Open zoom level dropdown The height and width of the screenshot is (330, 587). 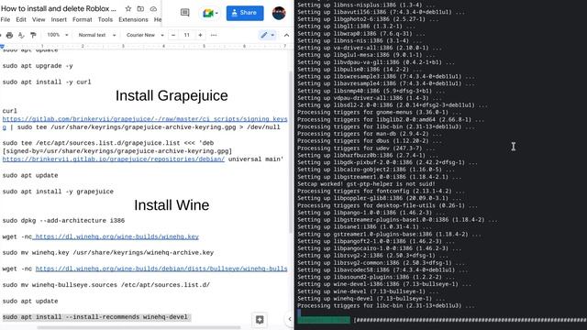pyautogui.click(x=57, y=35)
